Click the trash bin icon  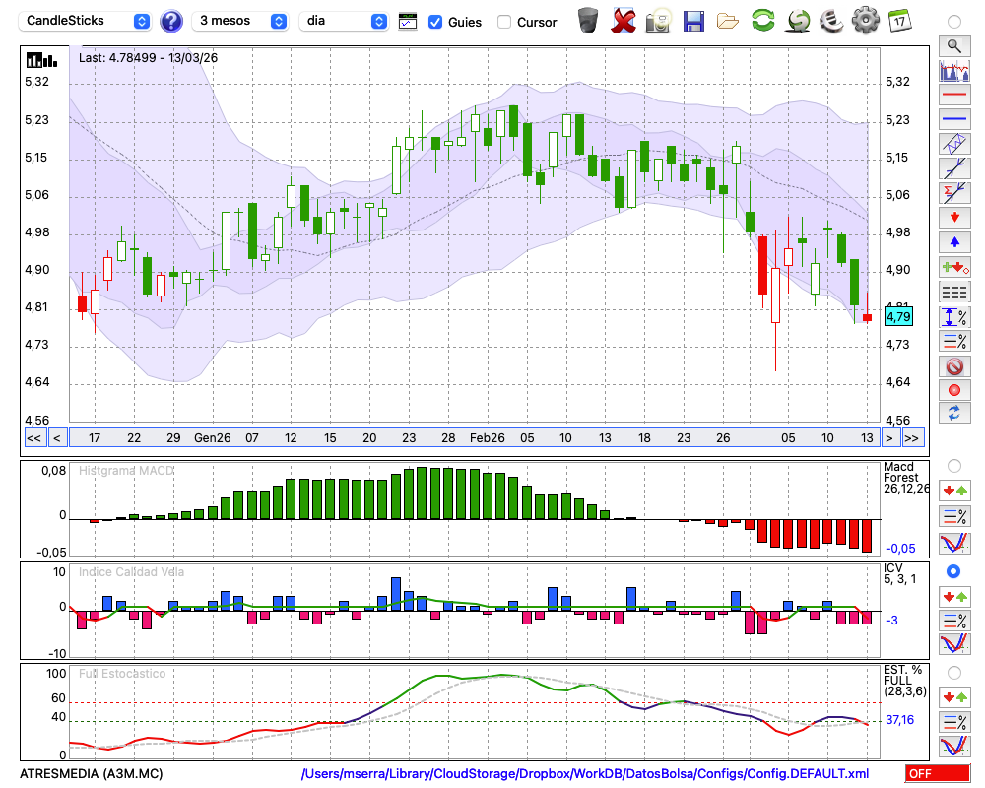pyautogui.click(x=587, y=21)
